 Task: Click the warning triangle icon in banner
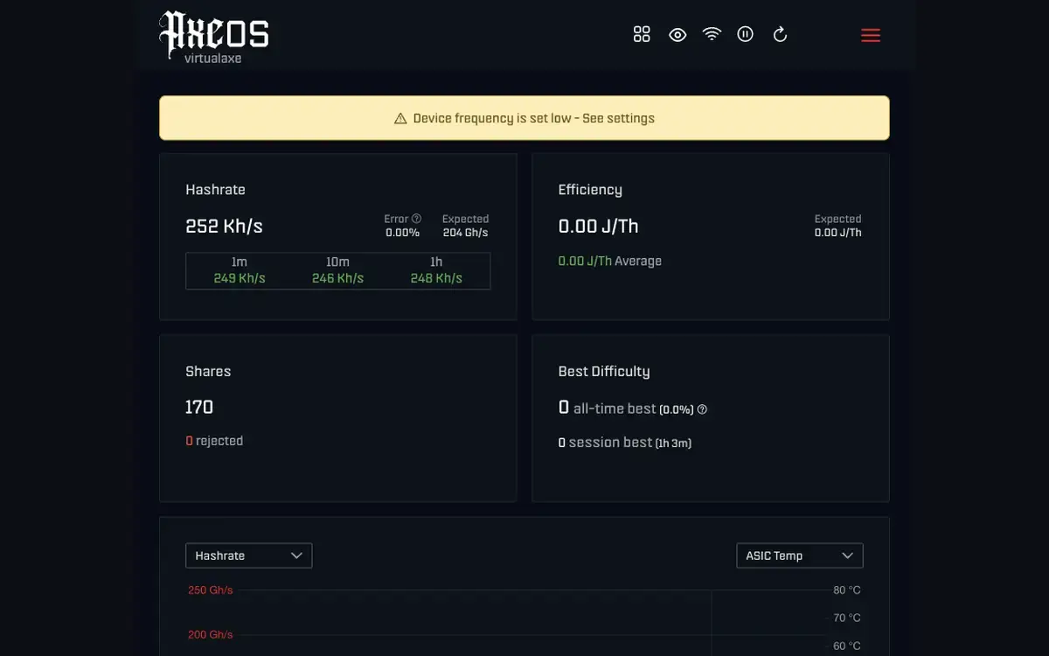pos(400,118)
